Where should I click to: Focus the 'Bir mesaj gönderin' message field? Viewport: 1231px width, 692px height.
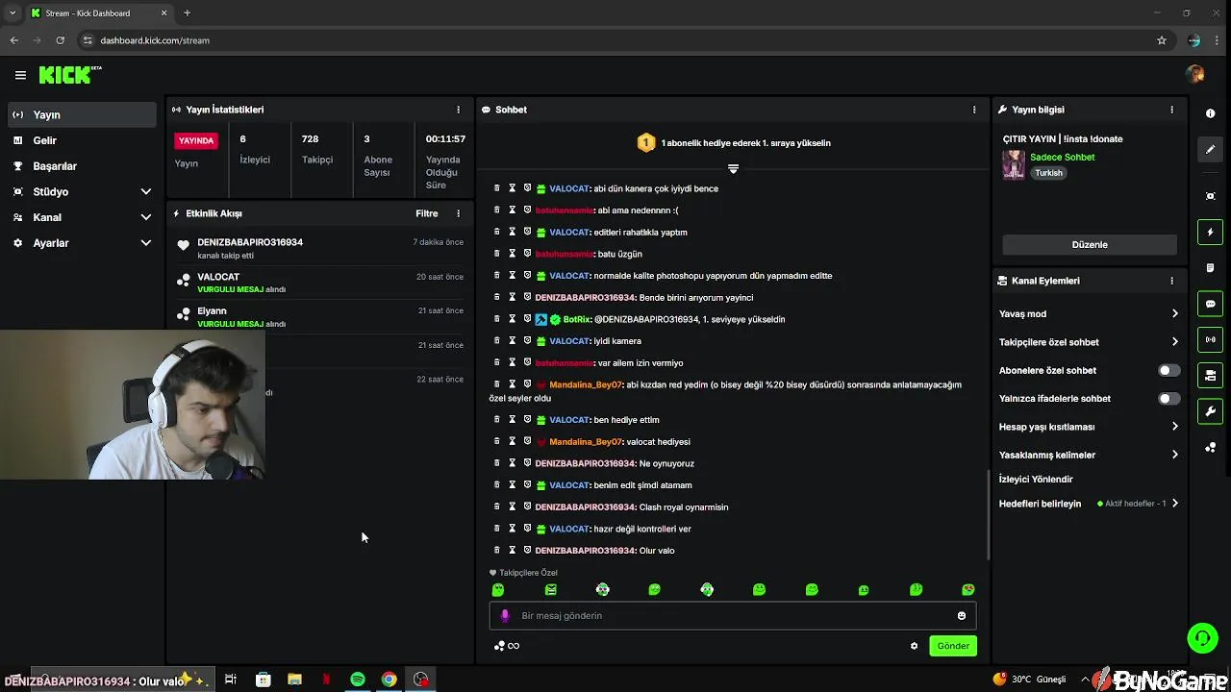(x=733, y=616)
